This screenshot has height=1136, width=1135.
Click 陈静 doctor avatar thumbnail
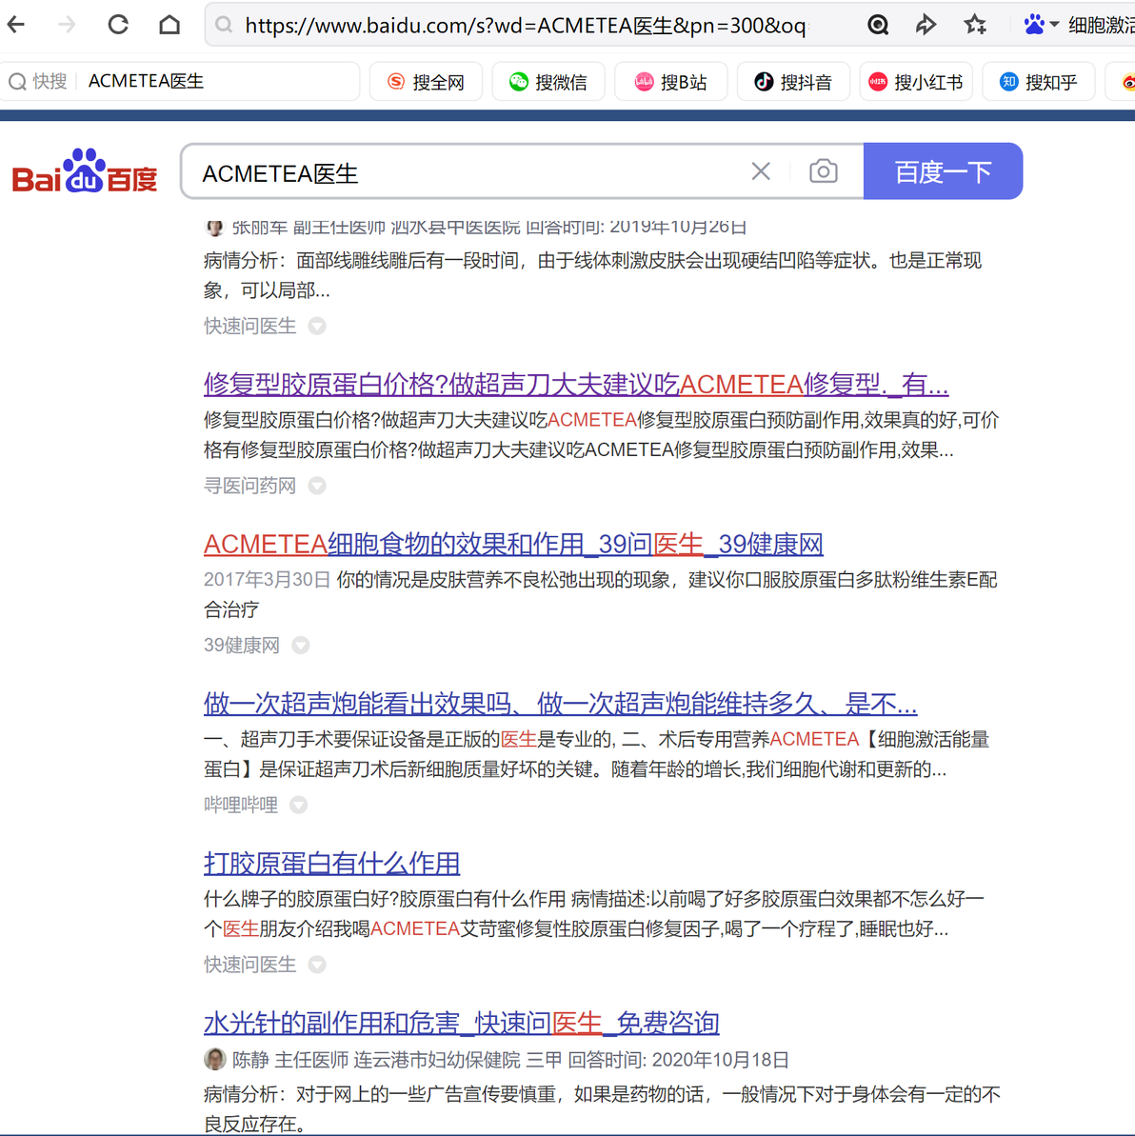tap(214, 1059)
